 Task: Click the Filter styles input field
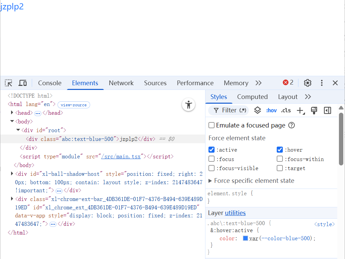click(x=229, y=110)
